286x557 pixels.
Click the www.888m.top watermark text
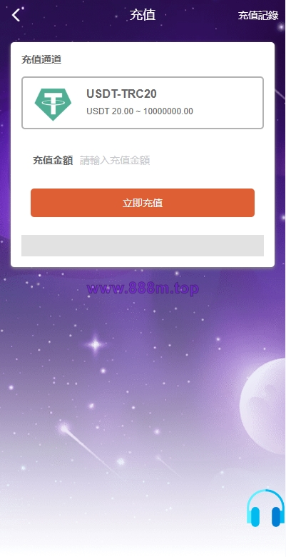(143, 288)
